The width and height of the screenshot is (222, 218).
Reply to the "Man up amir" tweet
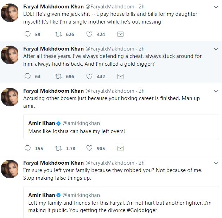coord(28,148)
